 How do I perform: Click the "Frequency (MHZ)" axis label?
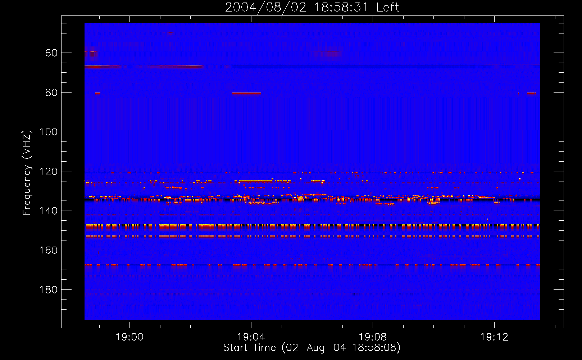(x=27, y=172)
